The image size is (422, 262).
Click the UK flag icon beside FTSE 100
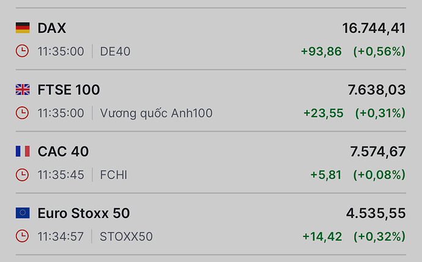point(23,90)
